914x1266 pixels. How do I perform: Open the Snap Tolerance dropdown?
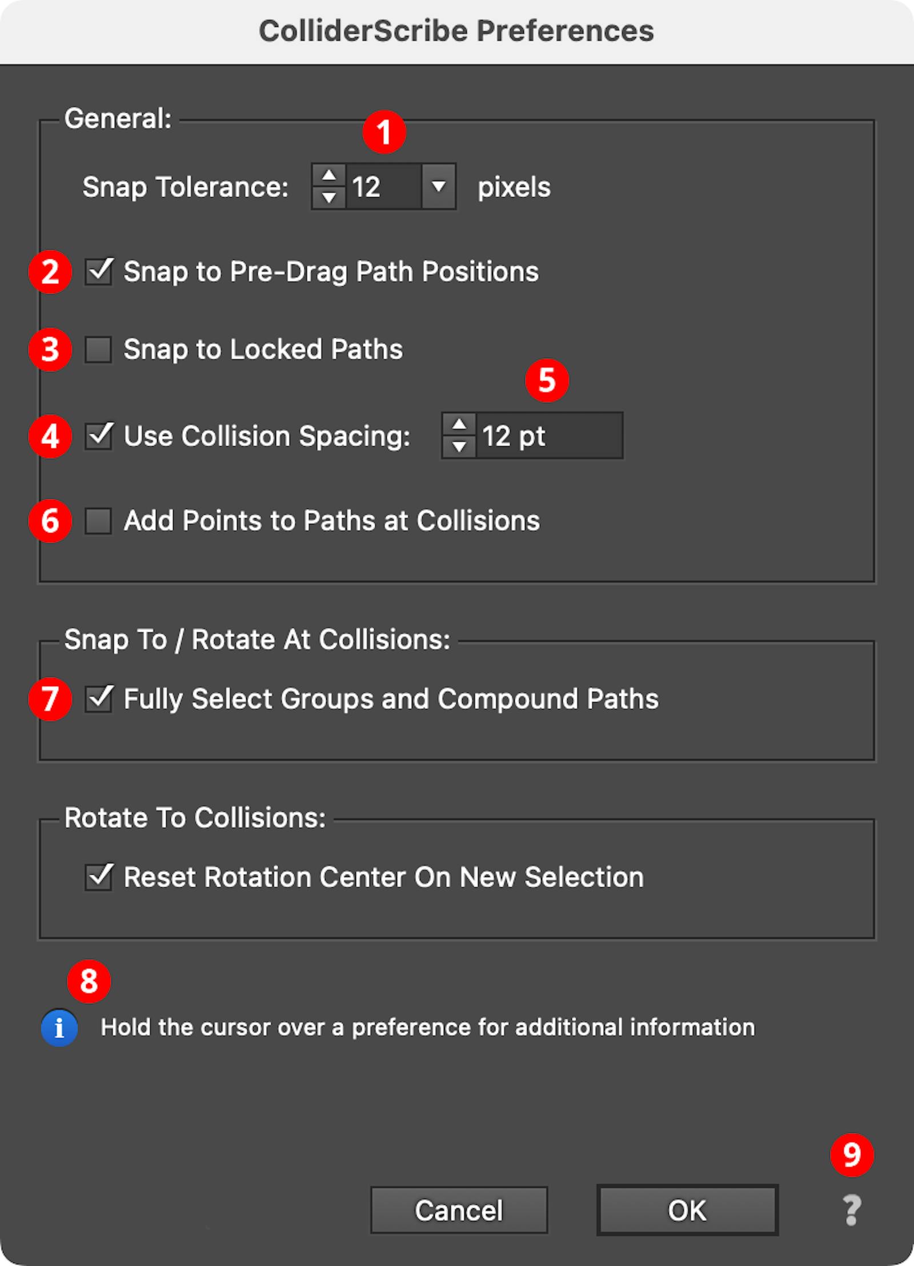click(438, 187)
